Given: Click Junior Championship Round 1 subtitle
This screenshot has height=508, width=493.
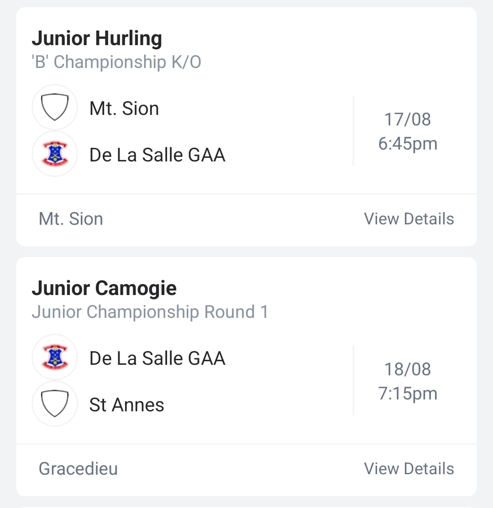Looking at the screenshot, I should pyautogui.click(x=150, y=312).
